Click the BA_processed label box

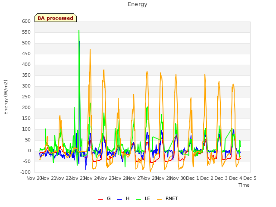pyautogui.click(x=56, y=18)
